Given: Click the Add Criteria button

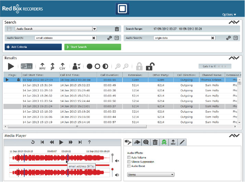Looking at the screenshot, I should pos(33,47).
